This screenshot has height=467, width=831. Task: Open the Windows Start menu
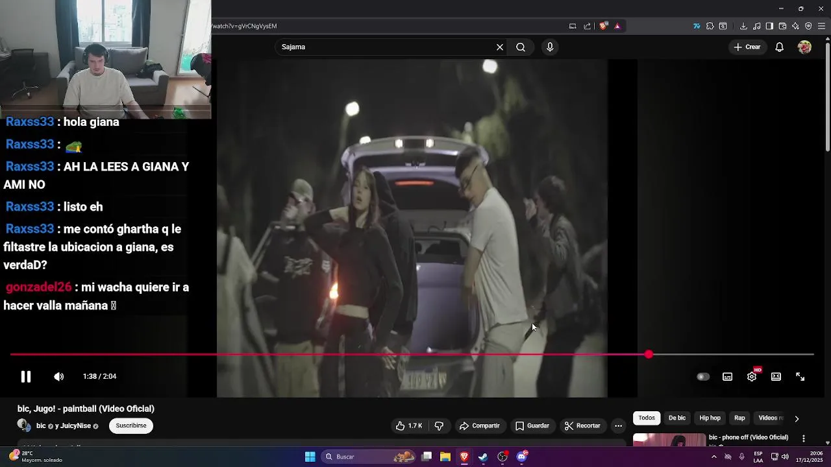click(310, 457)
